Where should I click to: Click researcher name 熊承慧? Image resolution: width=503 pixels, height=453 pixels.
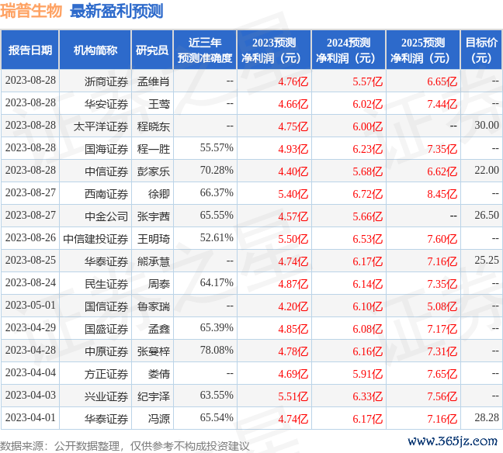coord(154,261)
